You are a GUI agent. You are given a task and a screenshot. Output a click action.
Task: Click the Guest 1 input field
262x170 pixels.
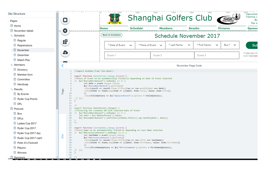click(x=127, y=55)
